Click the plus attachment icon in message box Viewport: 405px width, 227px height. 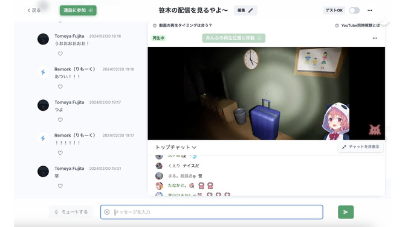click(x=107, y=212)
